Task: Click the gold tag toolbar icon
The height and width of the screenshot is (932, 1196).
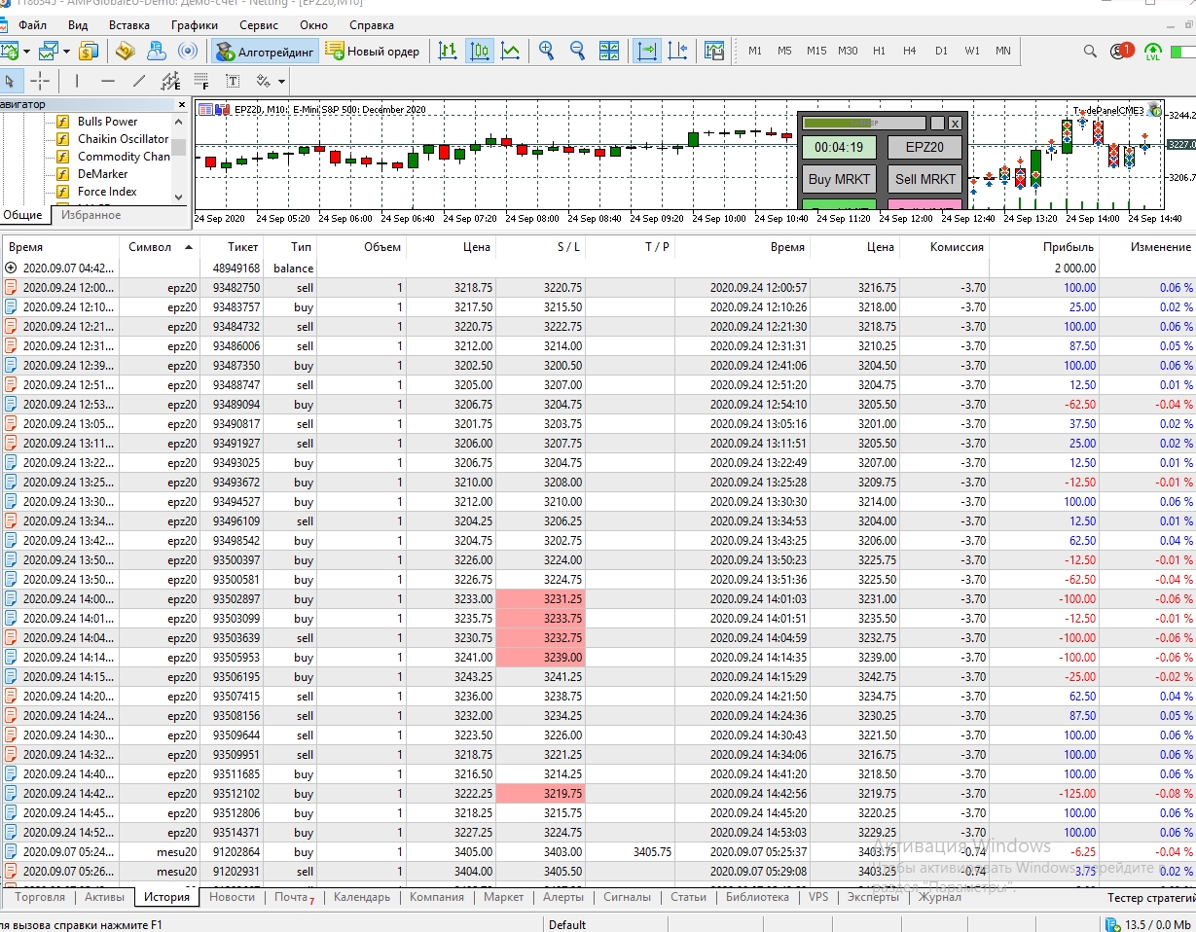Action: coord(125,51)
